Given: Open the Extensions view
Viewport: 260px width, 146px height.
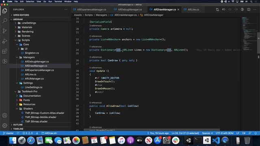Looking at the screenshot, I should coord(4,51).
